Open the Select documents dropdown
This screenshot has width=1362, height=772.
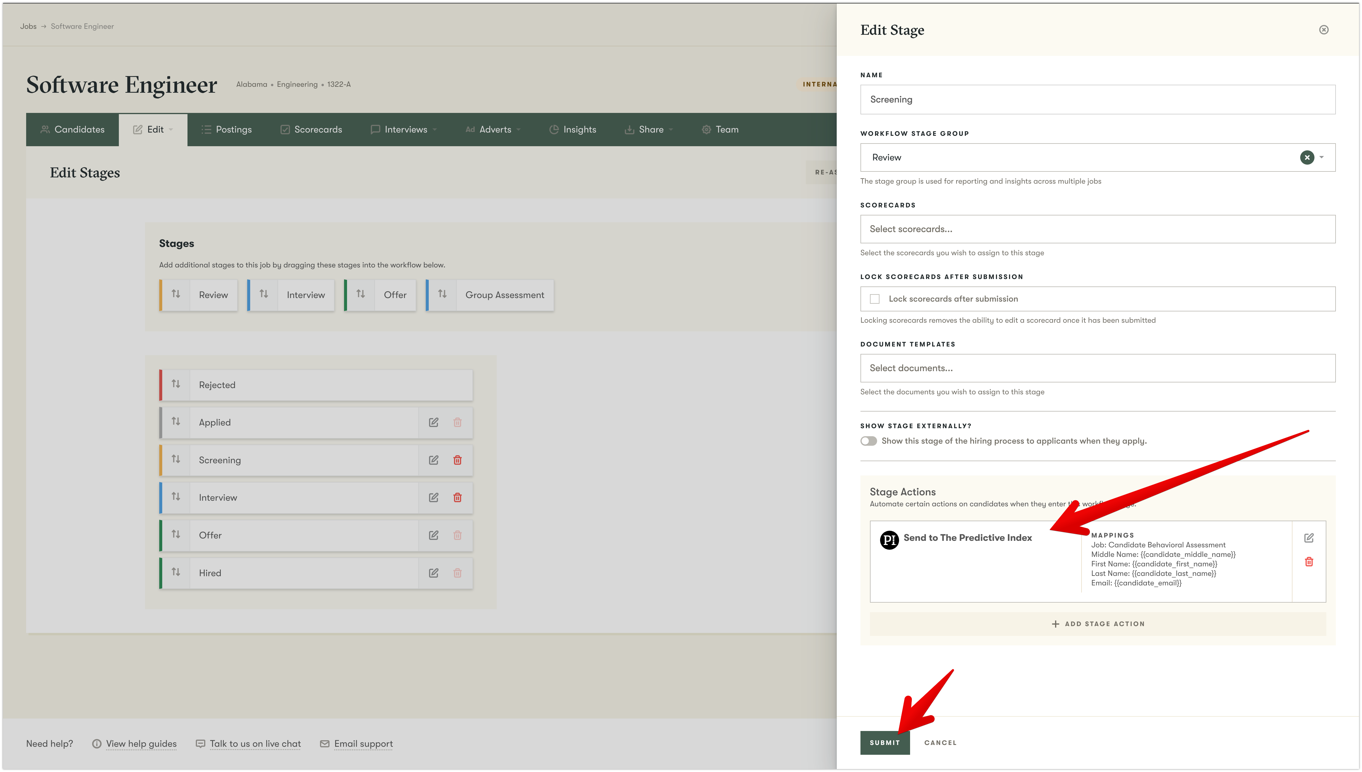pyautogui.click(x=1097, y=368)
